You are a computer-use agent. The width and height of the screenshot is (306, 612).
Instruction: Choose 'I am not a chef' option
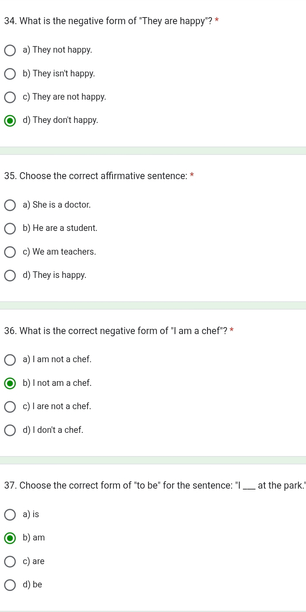[10, 360]
